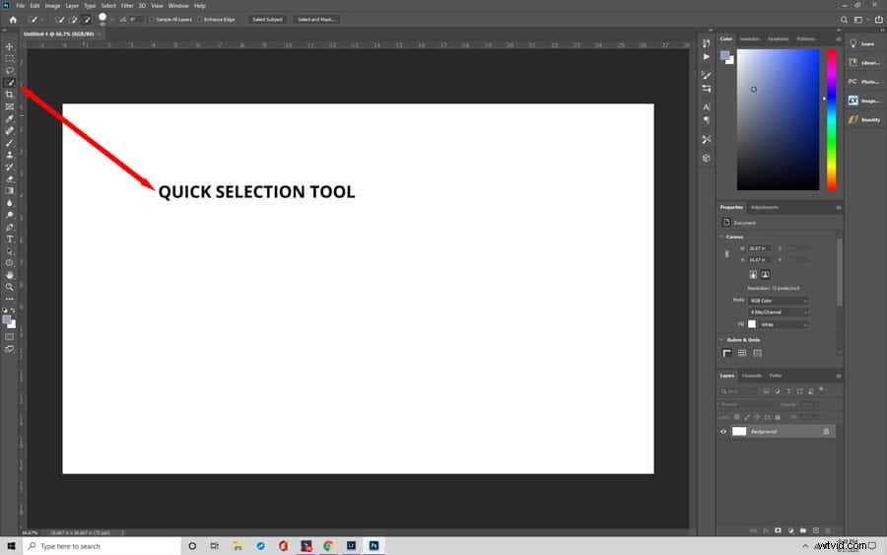Open the Learn panel

(x=863, y=43)
